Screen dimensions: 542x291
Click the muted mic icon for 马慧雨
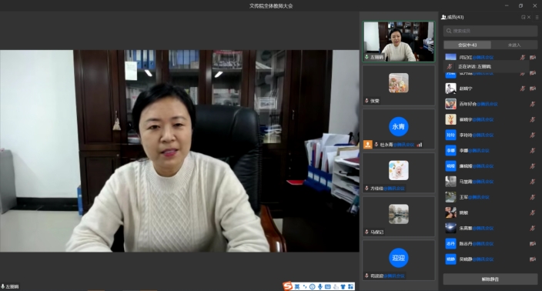[533, 182]
